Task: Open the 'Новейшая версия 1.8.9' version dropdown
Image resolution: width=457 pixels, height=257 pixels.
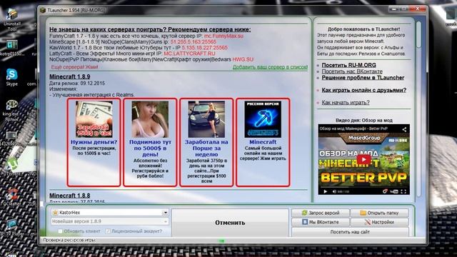Action: (x=109, y=221)
